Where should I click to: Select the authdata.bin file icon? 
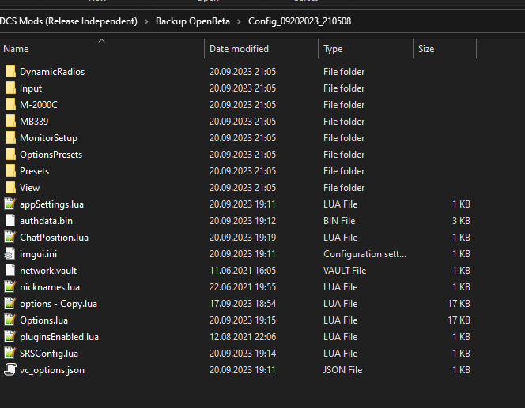point(10,221)
